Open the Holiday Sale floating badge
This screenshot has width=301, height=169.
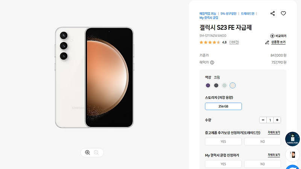292,139
